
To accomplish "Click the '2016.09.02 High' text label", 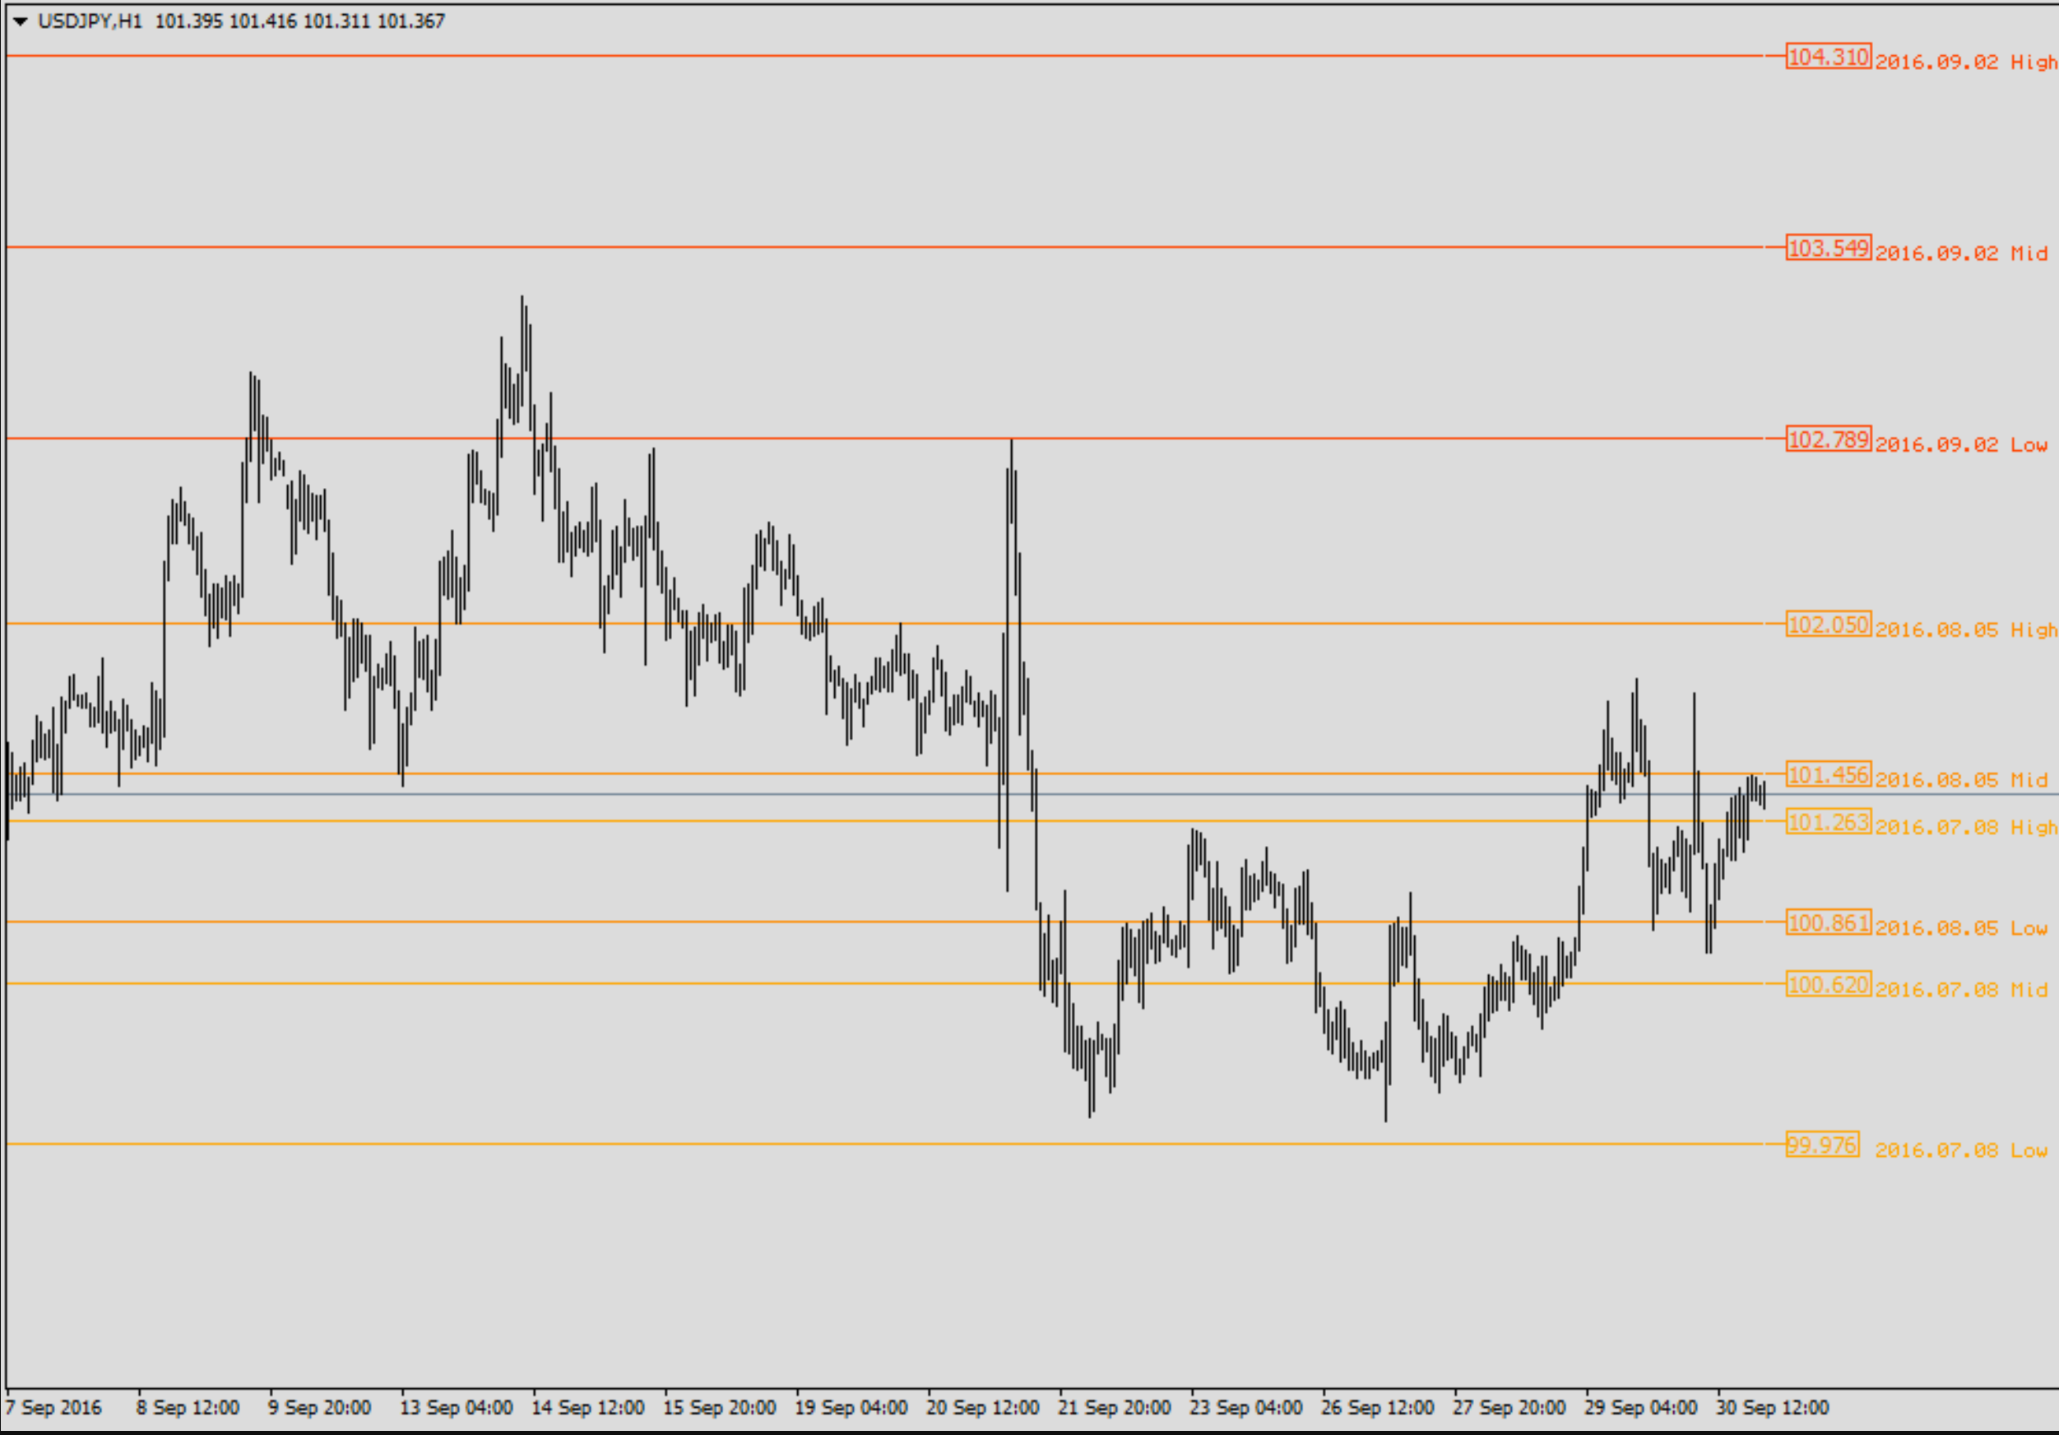I will click(1965, 62).
